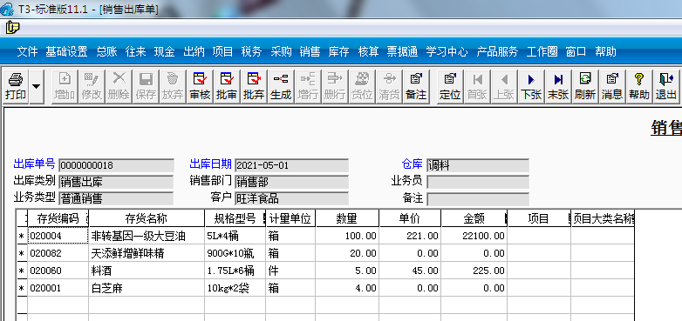Click the 打印 print icon
The image size is (682, 321).
[x=16, y=86]
